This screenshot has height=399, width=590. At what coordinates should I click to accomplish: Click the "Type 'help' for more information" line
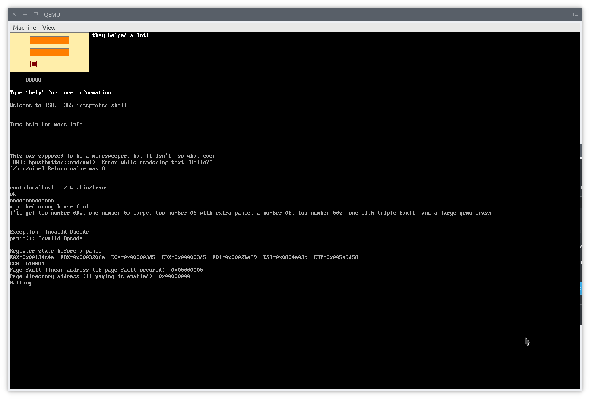61,92
